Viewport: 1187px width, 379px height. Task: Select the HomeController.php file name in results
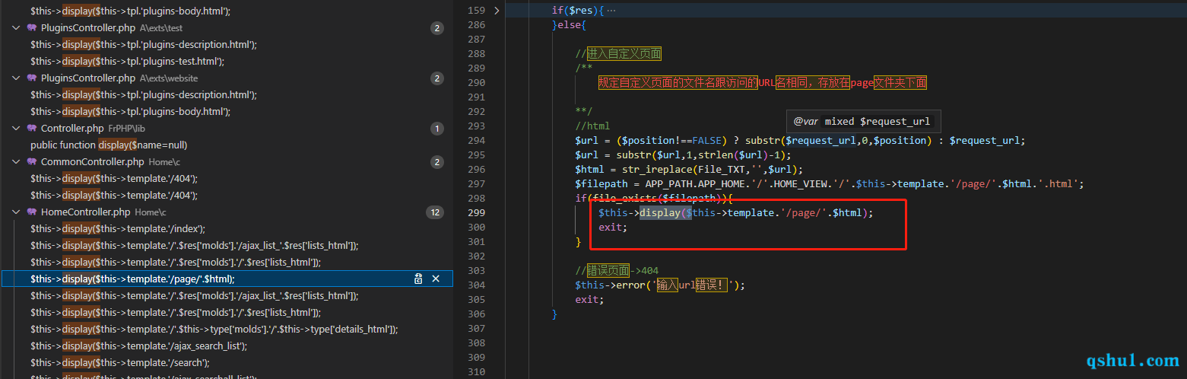86,212
